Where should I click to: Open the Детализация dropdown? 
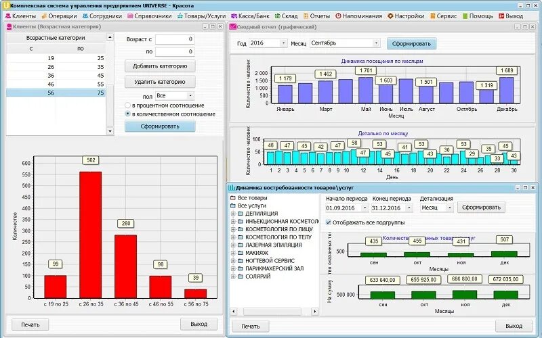coord(449,208)
